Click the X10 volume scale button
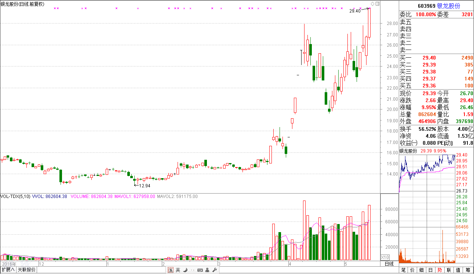The height and width of the screenshot is (274, 474). coord(385,257)
